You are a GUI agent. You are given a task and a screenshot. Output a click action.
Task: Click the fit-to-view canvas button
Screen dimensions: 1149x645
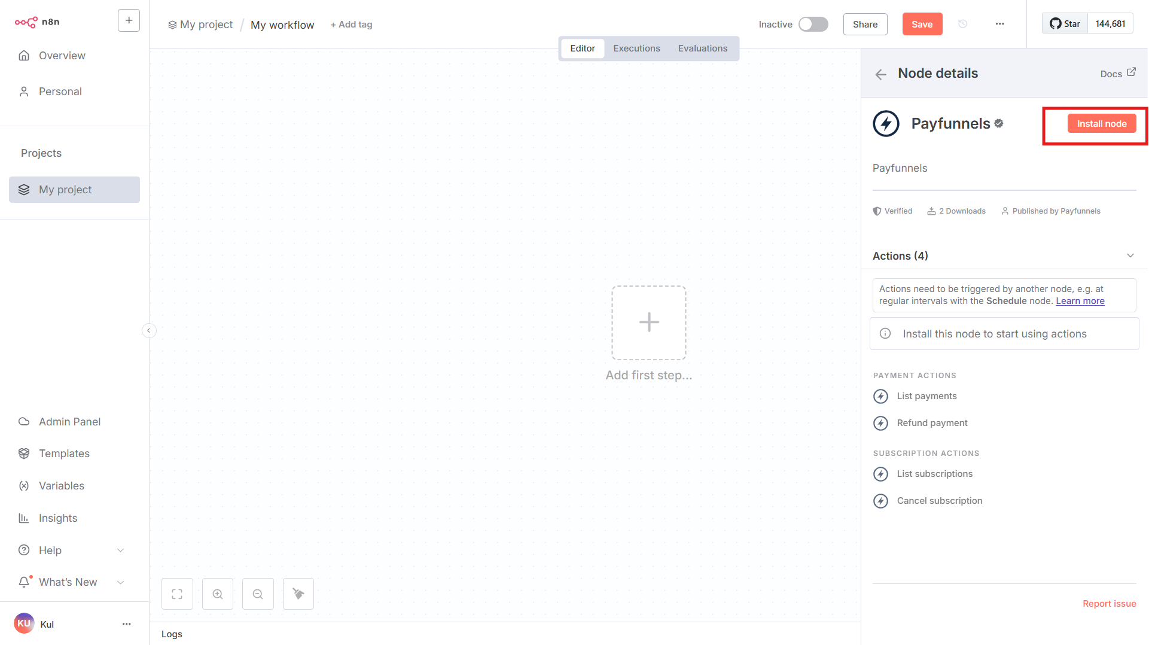(x=177, y=594)
